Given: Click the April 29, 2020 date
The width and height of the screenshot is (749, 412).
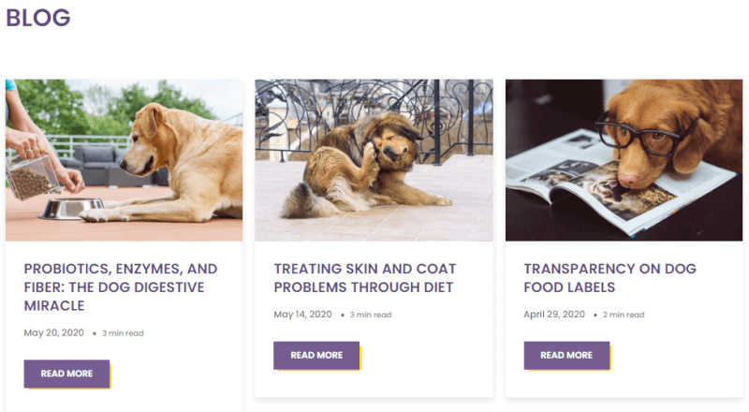Looking at the screenshot, I should pos(554,314).
